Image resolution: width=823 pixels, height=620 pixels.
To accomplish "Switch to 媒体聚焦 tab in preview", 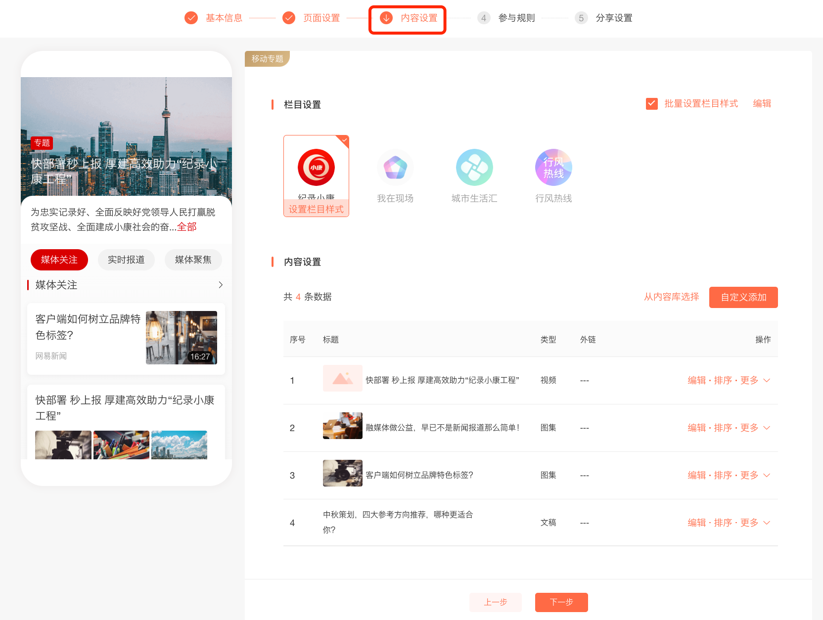I will click(193, 260).
